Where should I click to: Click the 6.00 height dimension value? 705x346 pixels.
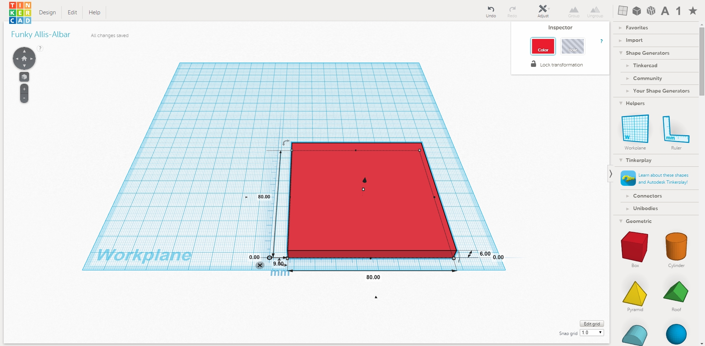[x=485, y=254]
